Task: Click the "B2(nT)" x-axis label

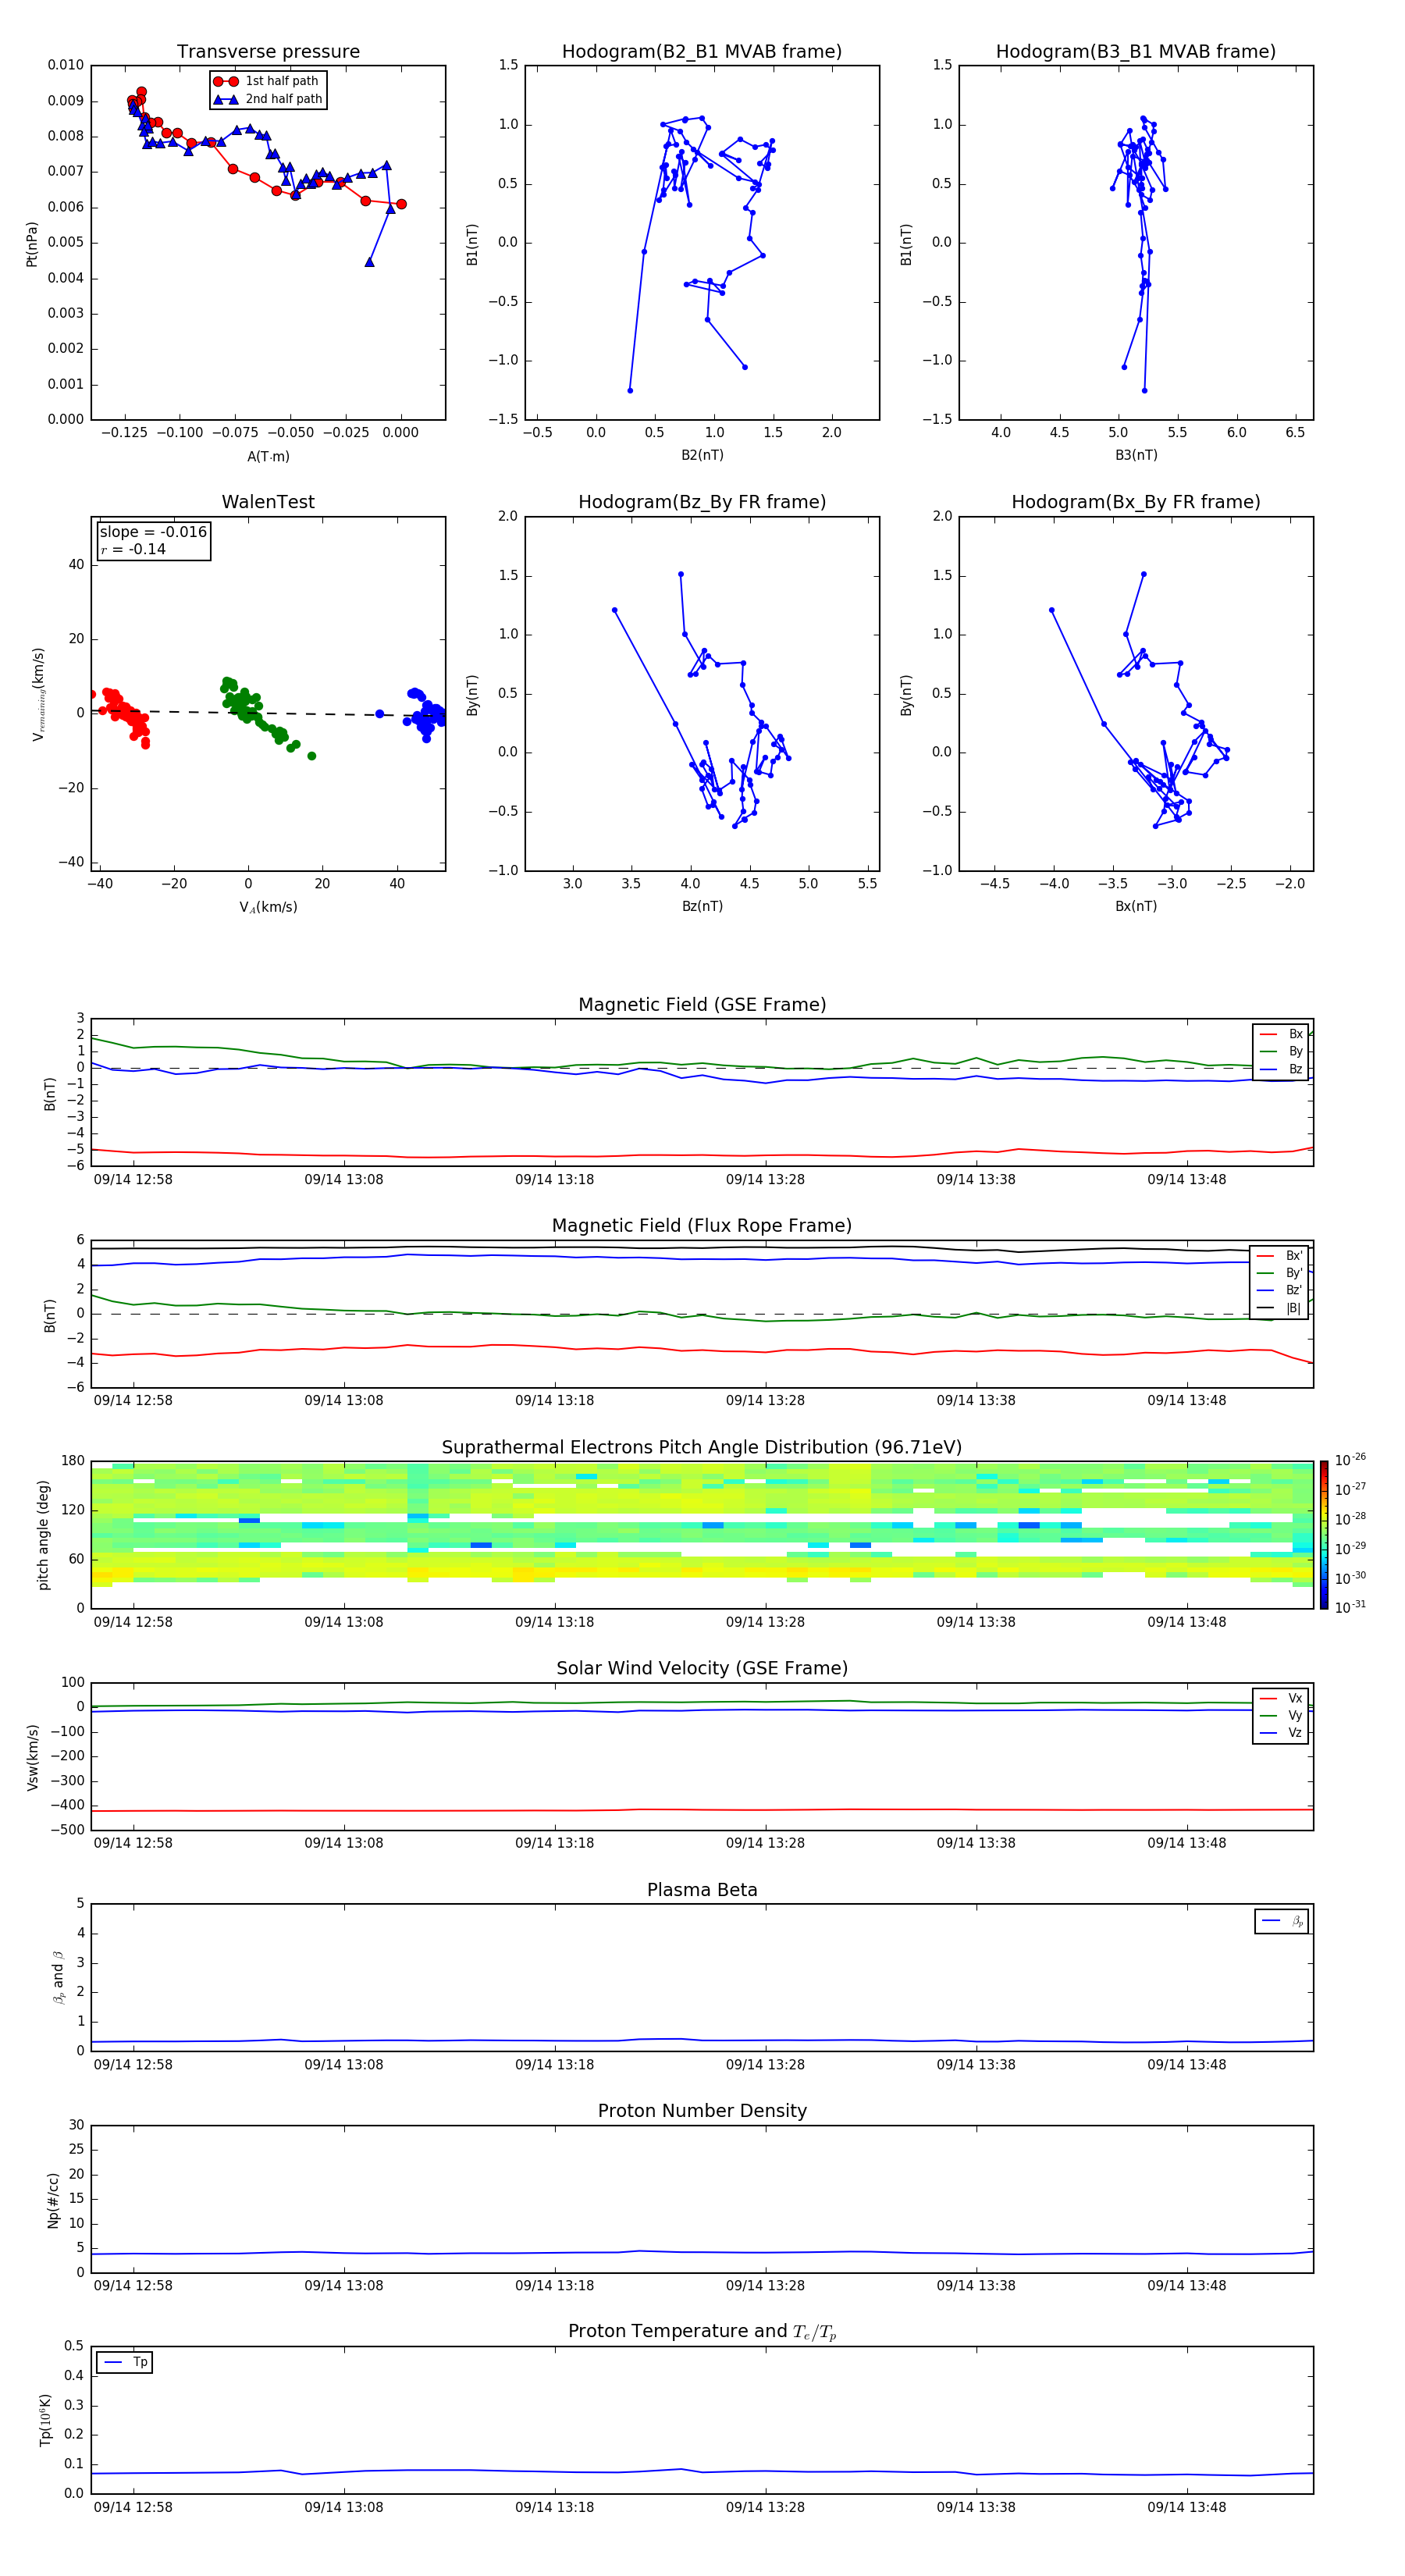Action: pyautogui.click(x=702, y=455)
